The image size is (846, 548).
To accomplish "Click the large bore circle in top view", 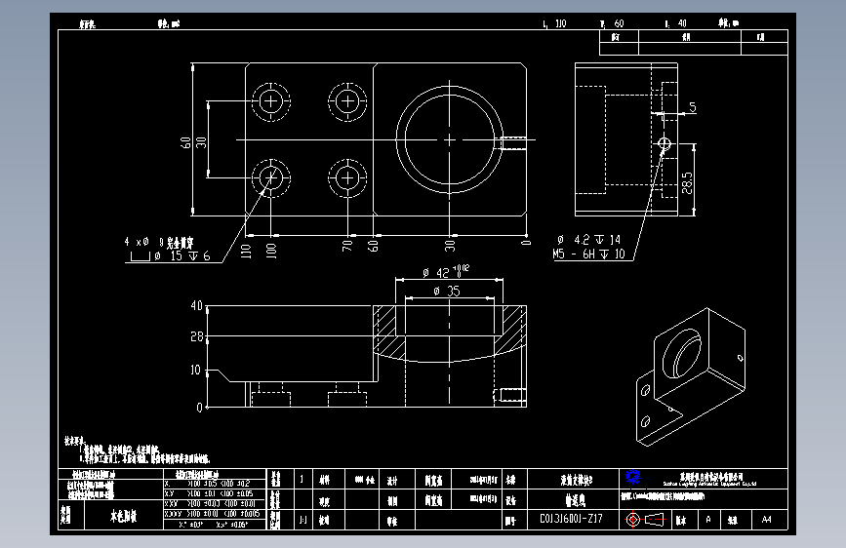I will pos(450,140).
